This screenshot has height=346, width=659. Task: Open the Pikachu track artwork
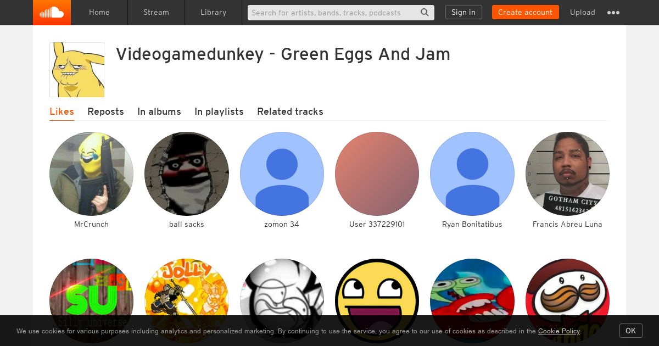(77, 70)
